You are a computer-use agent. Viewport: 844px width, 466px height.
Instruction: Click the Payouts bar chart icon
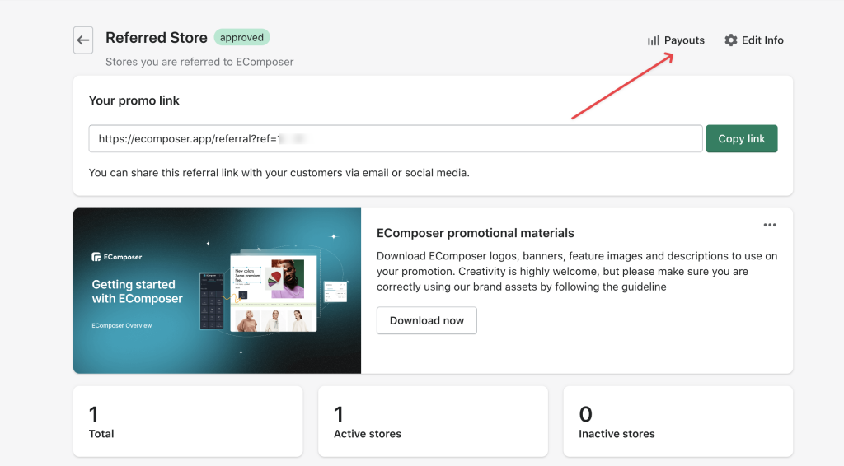(x=654, y=40)
